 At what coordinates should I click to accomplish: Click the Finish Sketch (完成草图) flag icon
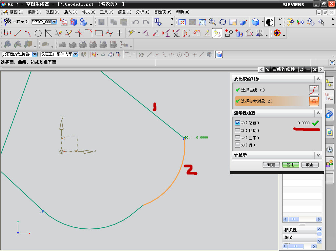[8, 21]
